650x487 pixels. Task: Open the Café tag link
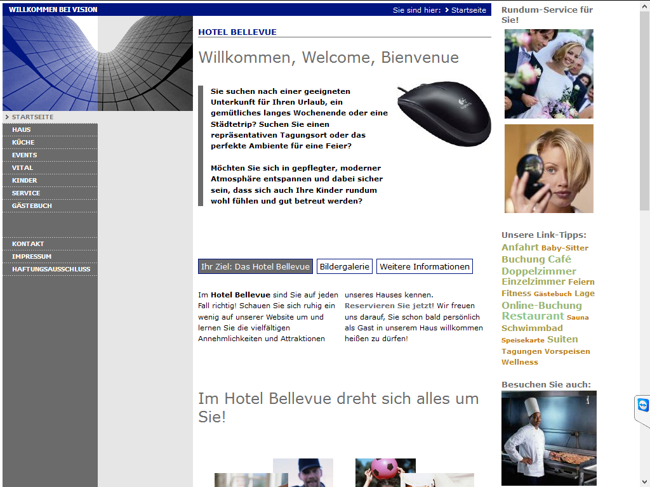[x=560, y=259]
